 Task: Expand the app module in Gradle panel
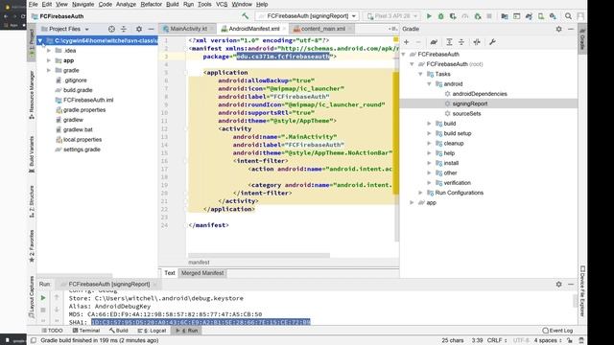click(412, 202)
